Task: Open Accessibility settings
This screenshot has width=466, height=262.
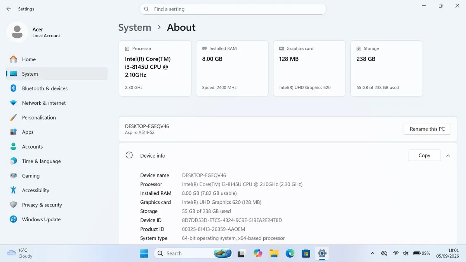Action: (x=57, y=190)
